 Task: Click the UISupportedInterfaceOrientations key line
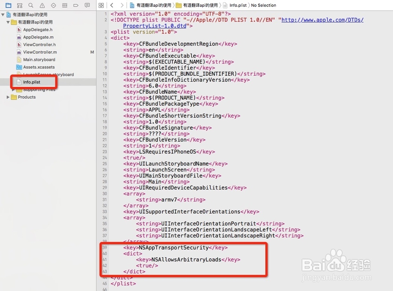[x=191, y=212]
